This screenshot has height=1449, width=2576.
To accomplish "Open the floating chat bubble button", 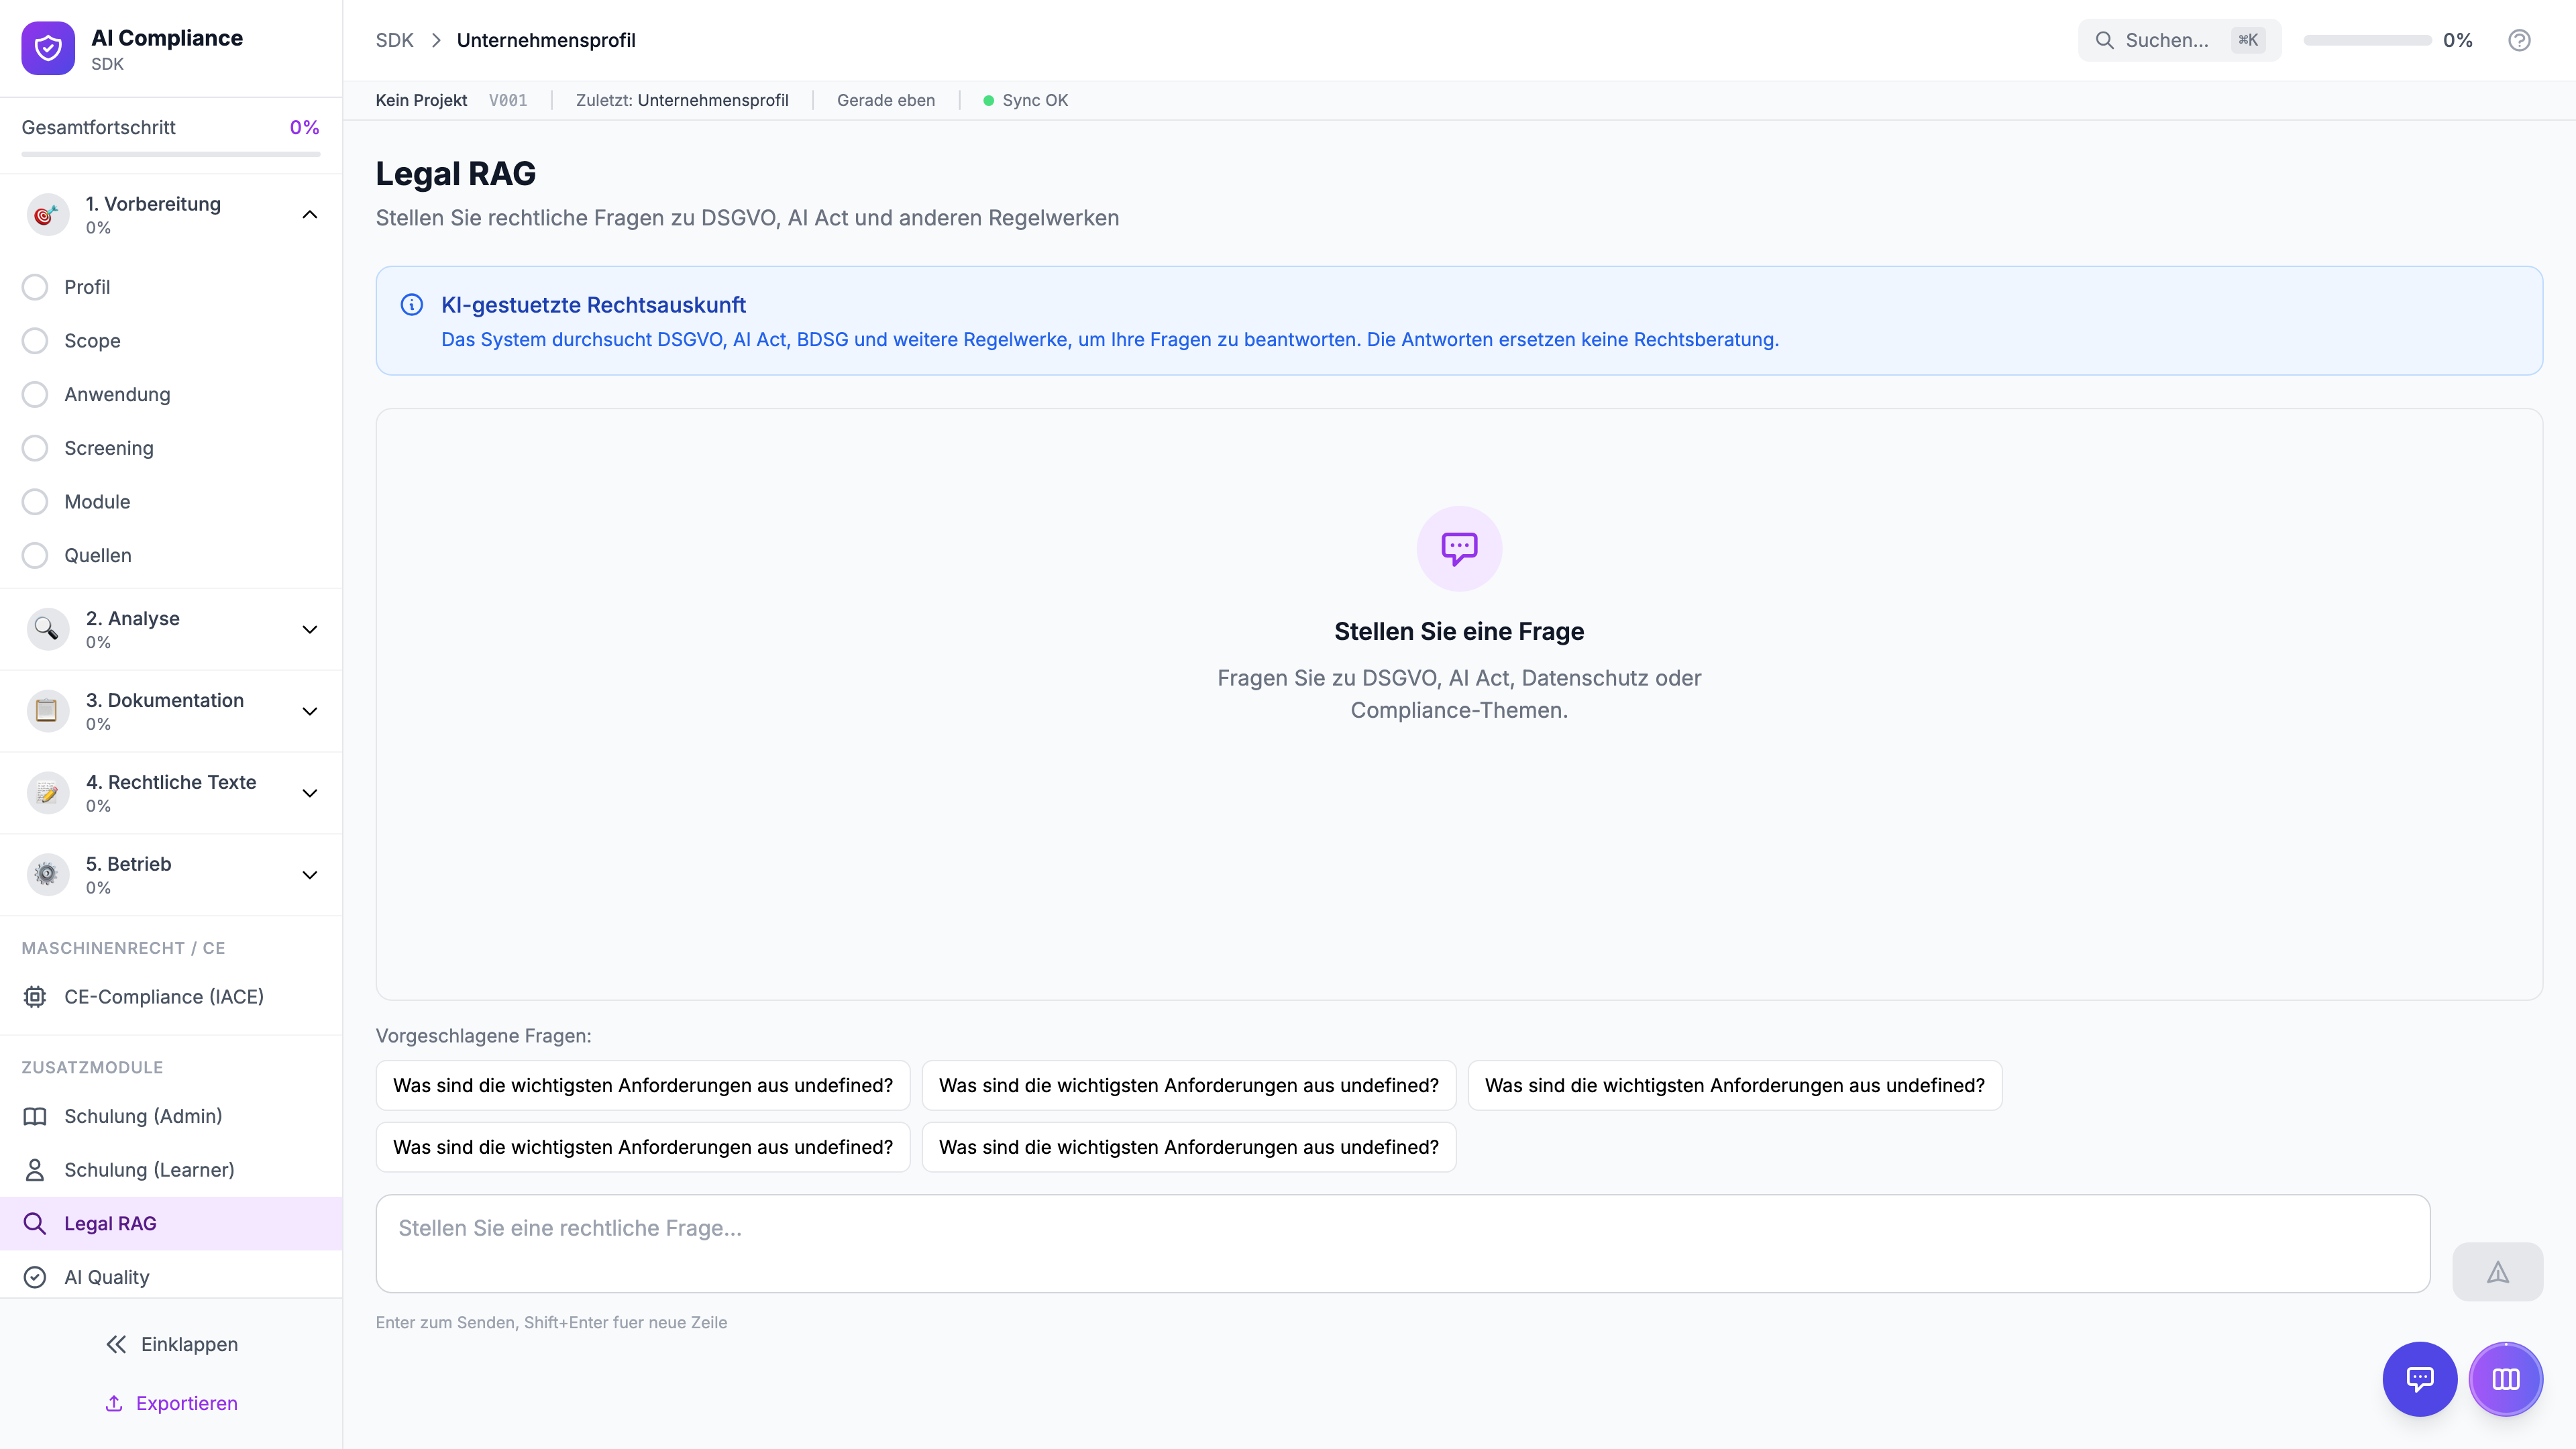I will (2419, 1379).
